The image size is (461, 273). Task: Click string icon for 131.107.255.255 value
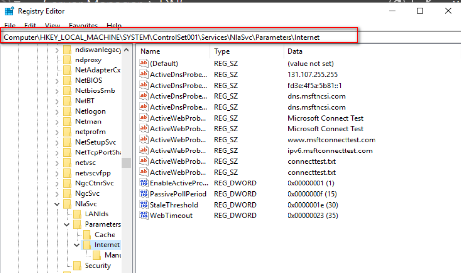tap(144, 74)
